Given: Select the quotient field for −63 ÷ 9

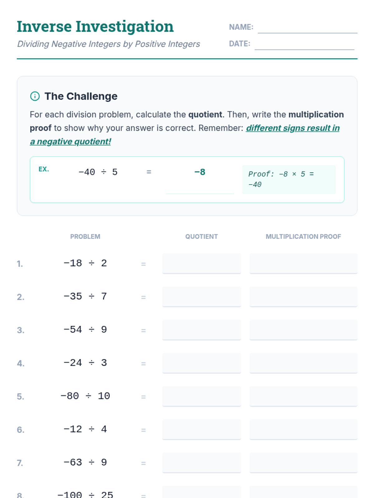Looking at the screenshot, I should point(202,463).
